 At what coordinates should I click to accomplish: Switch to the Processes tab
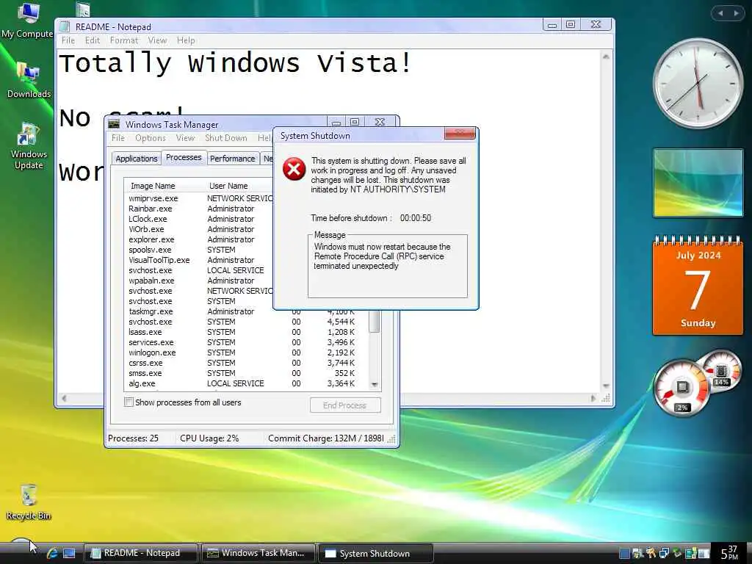[x=184, y=157]
